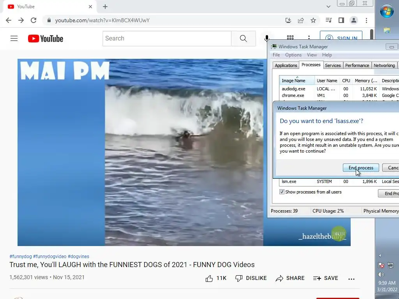This screenshot has width=399, height=299.
Task: Open Task Manager Options menu
Action: [293, 55]
